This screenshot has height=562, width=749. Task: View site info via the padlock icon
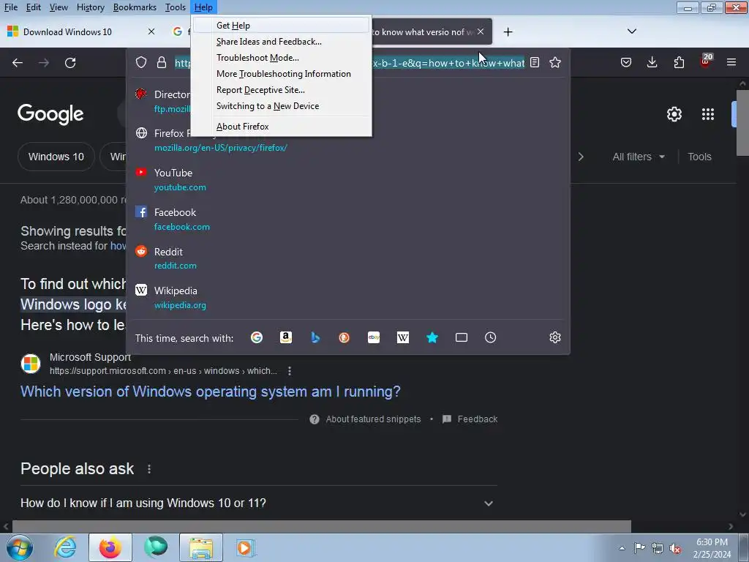click(162, 63)
